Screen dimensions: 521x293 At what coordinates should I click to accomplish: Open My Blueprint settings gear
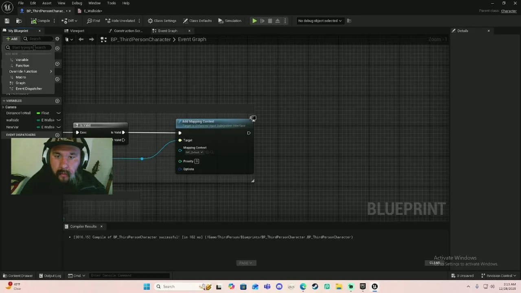[x=57, y=39]
